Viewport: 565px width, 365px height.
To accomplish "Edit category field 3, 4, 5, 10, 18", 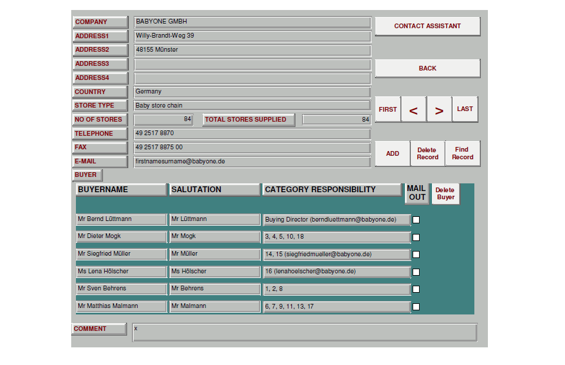I will click(x=337, y=237).
